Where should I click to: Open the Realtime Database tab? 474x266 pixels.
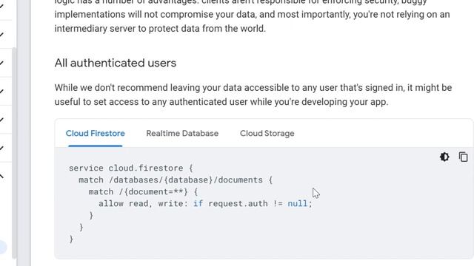[x=182, y=133]
